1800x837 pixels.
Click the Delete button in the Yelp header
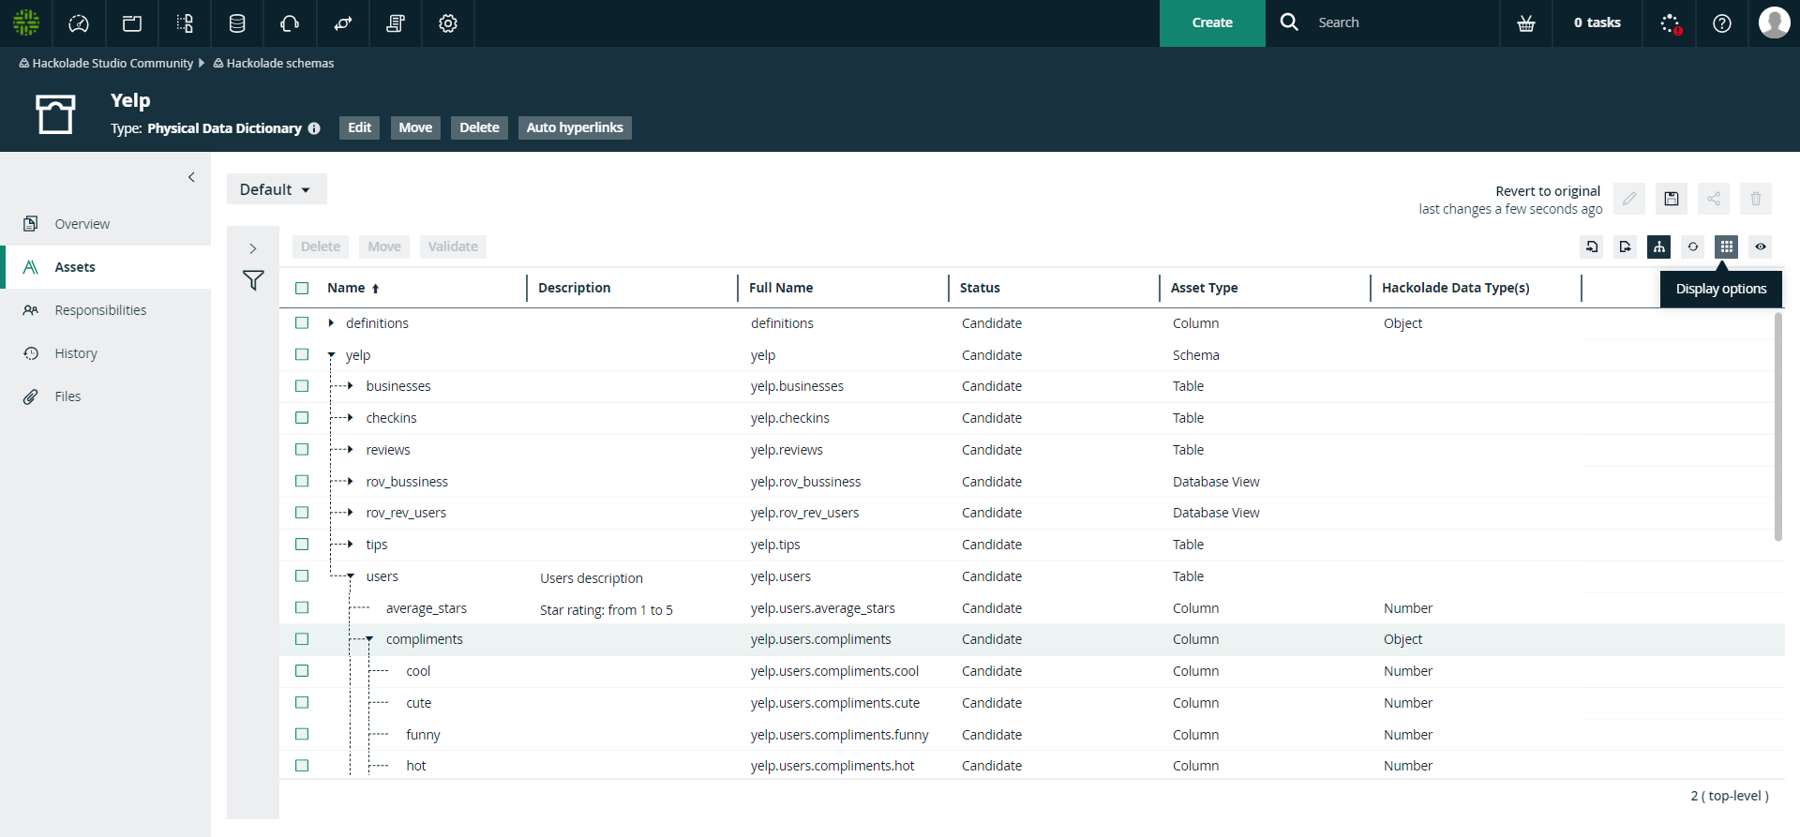479,127
